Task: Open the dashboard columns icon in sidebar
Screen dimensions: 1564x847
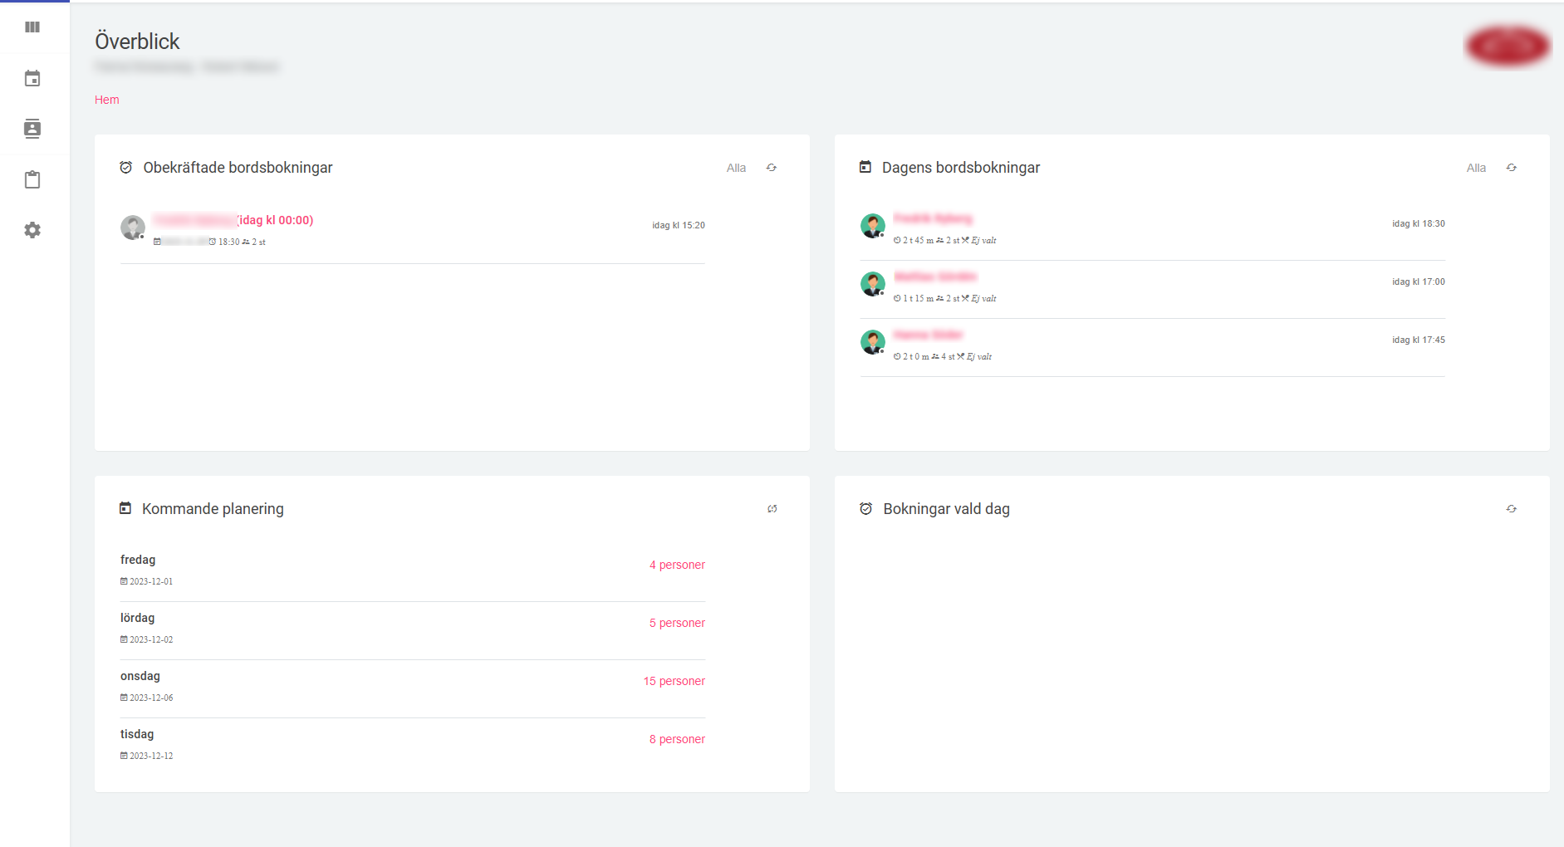Action: coord(32,27)
